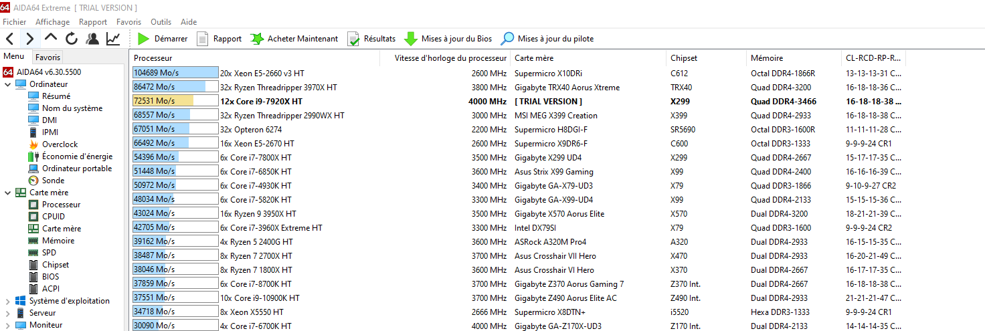Open the graph chart icon in toolbar
The width and height of the screenshot is (985, 331).
(113, 39)
